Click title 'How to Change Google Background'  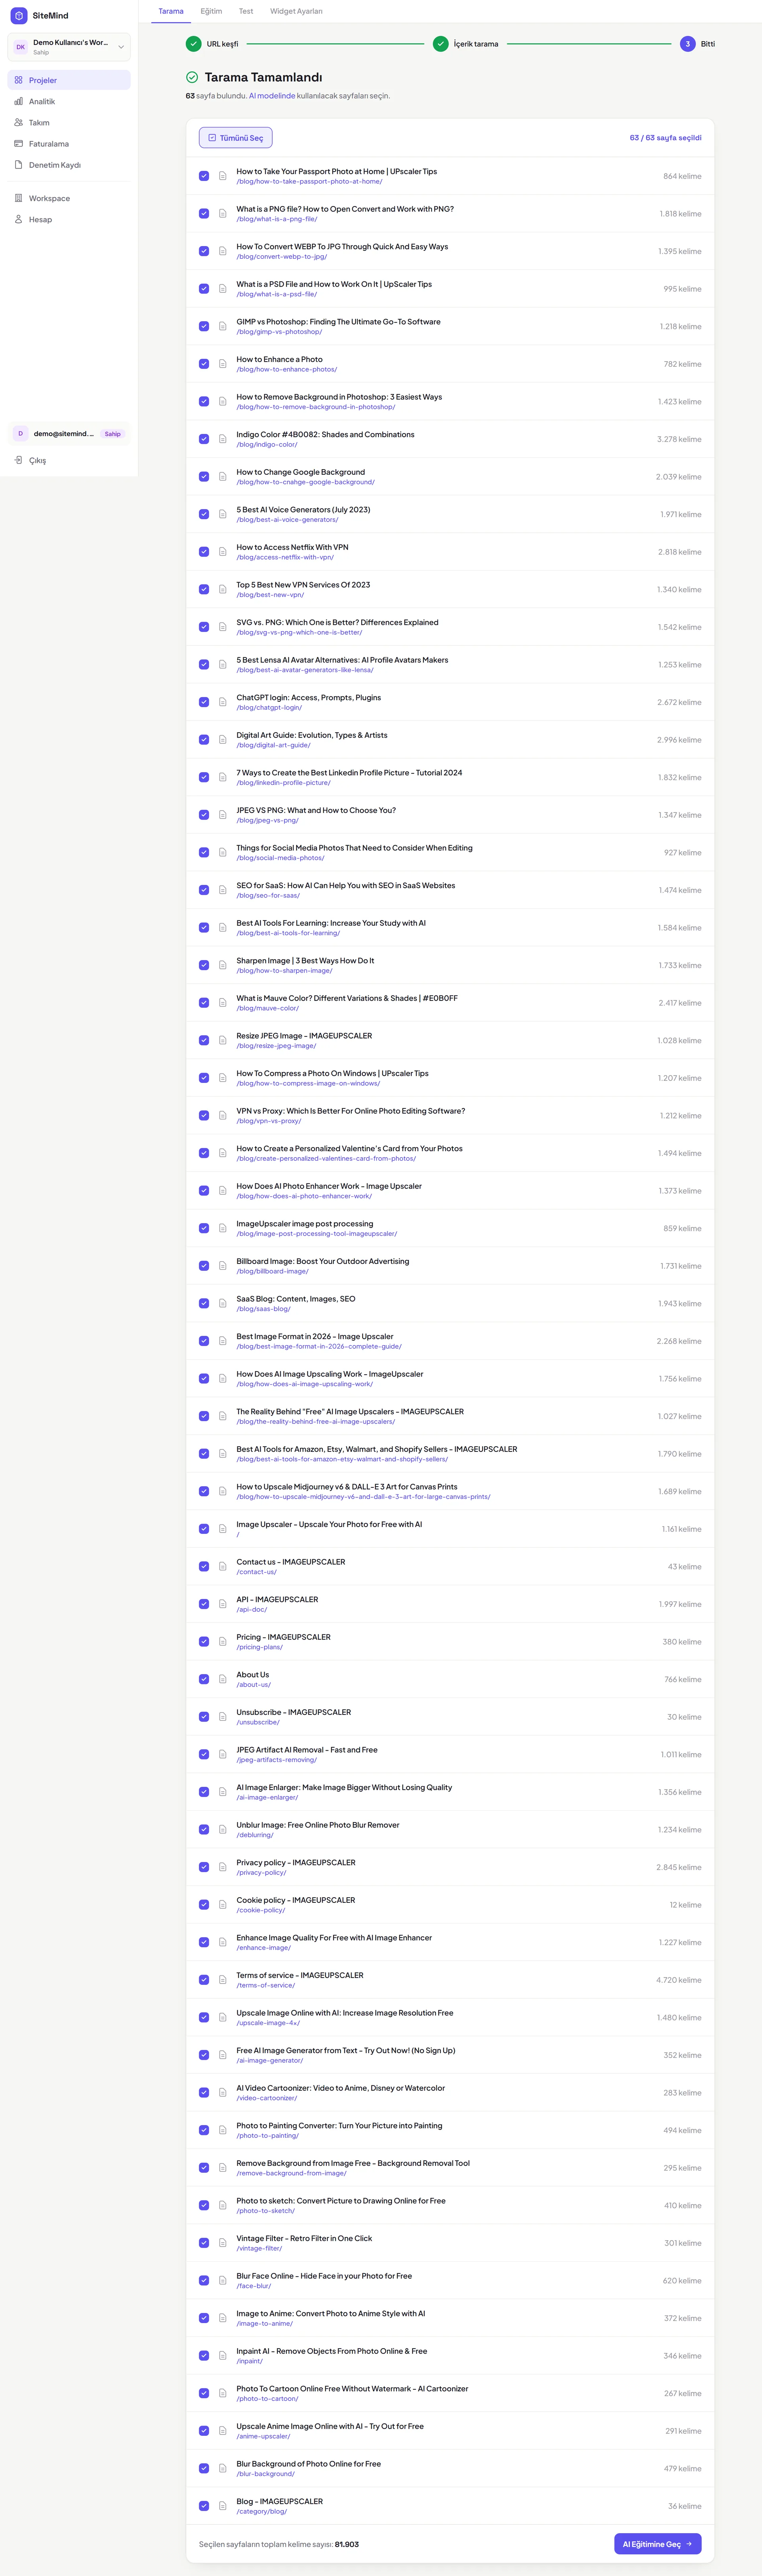pyautogui.click(x=301, y=472)
